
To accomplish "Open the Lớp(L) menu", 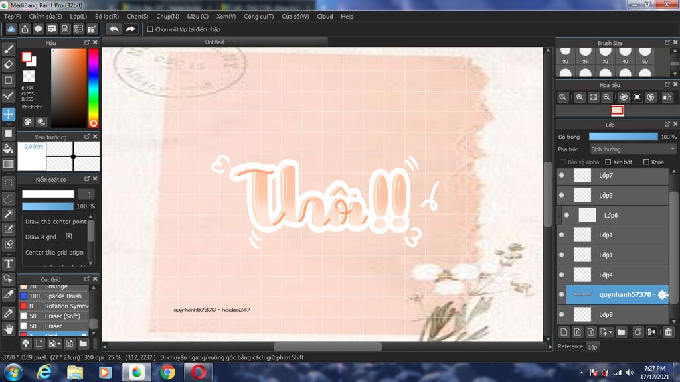I will tap(78, 17).
